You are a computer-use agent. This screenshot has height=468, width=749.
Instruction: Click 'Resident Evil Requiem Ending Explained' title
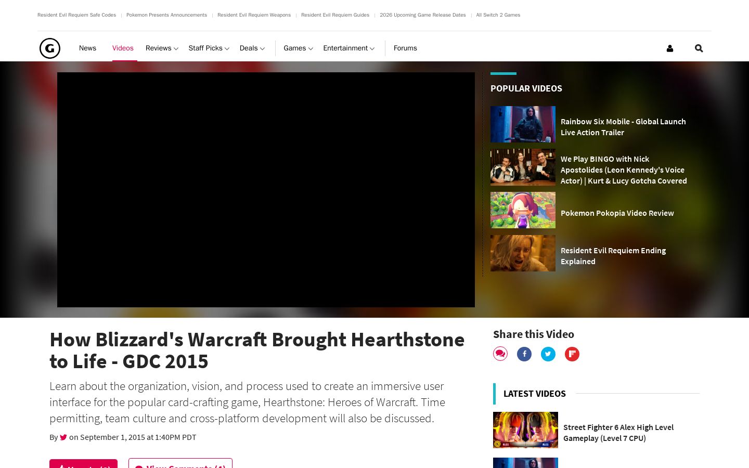613,256
